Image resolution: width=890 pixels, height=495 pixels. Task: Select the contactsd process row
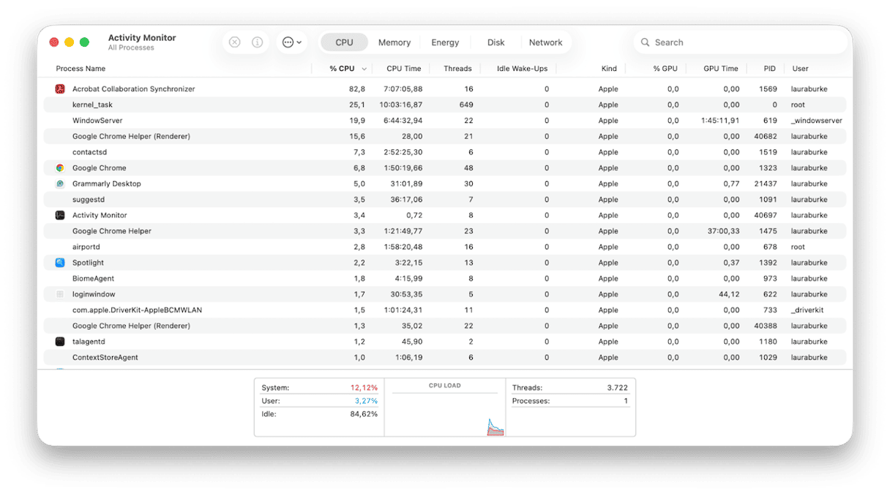tap(220, 151)
